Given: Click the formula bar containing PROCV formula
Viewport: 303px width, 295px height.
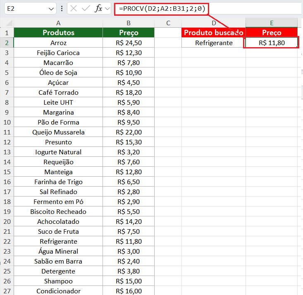Looking at the screenshot, I should (x=207, y=9).
